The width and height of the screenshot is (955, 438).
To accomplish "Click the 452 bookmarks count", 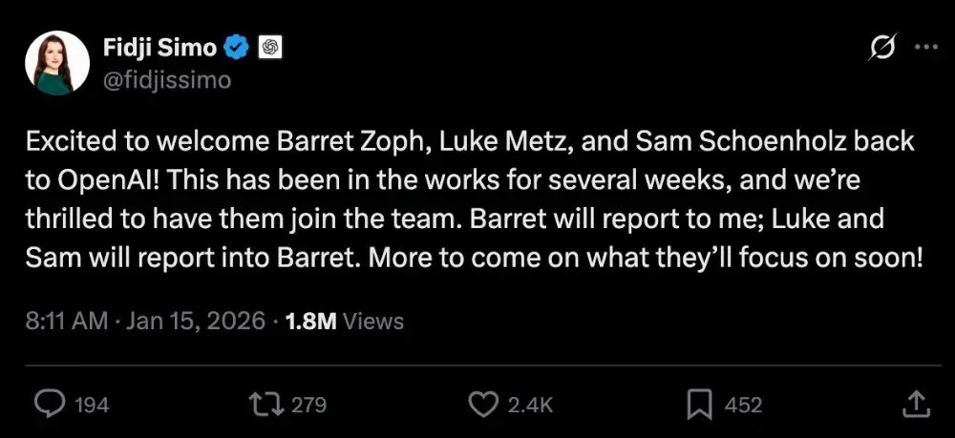I will (743, 405).
